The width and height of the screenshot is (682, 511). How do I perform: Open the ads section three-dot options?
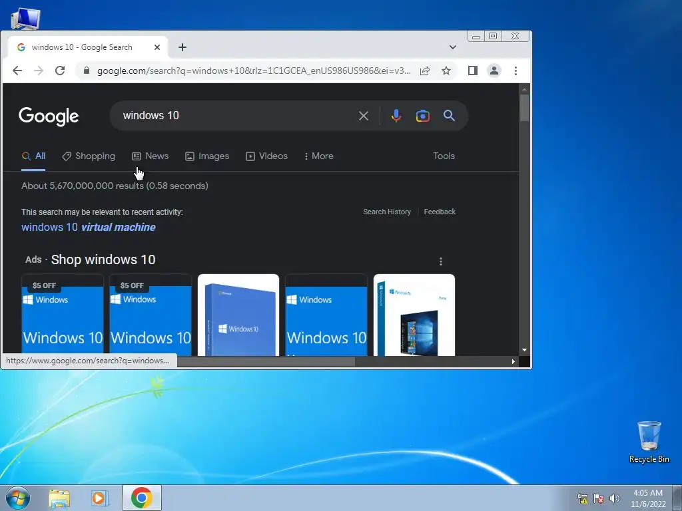point(441,261)
